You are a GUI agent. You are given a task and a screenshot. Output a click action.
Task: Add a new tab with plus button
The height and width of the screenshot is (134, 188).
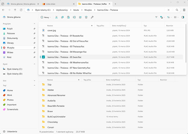point(115,4)
